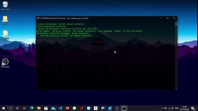Open the Action Center notifications

pos(193,108)
